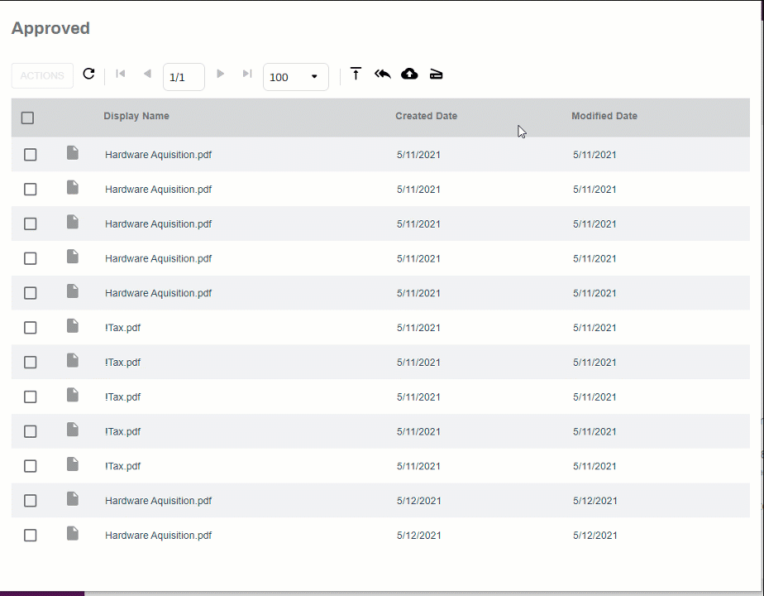Sort by Display Name column header
Viewport: 764px width, 596px height.
[136, 116]
